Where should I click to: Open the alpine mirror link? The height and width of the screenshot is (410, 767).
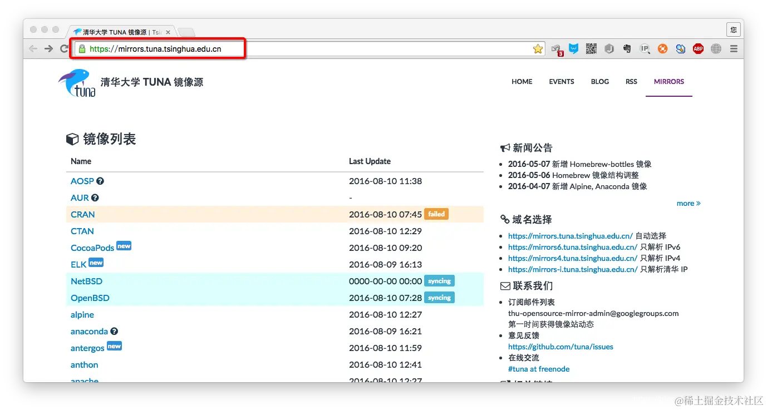point(82,314)
